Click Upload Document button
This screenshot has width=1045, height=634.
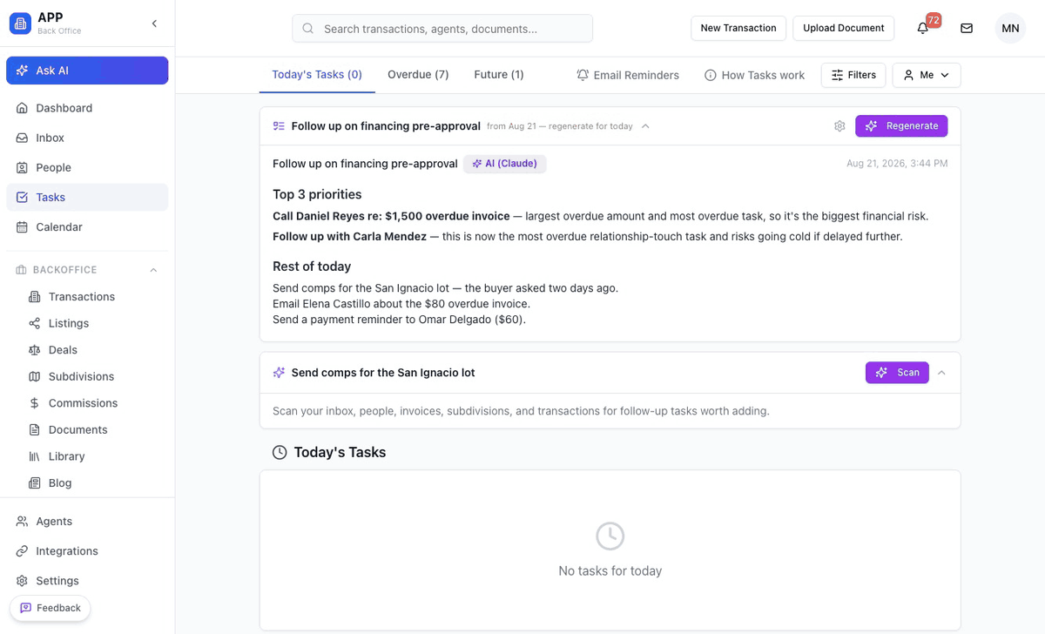pos(844,28)
